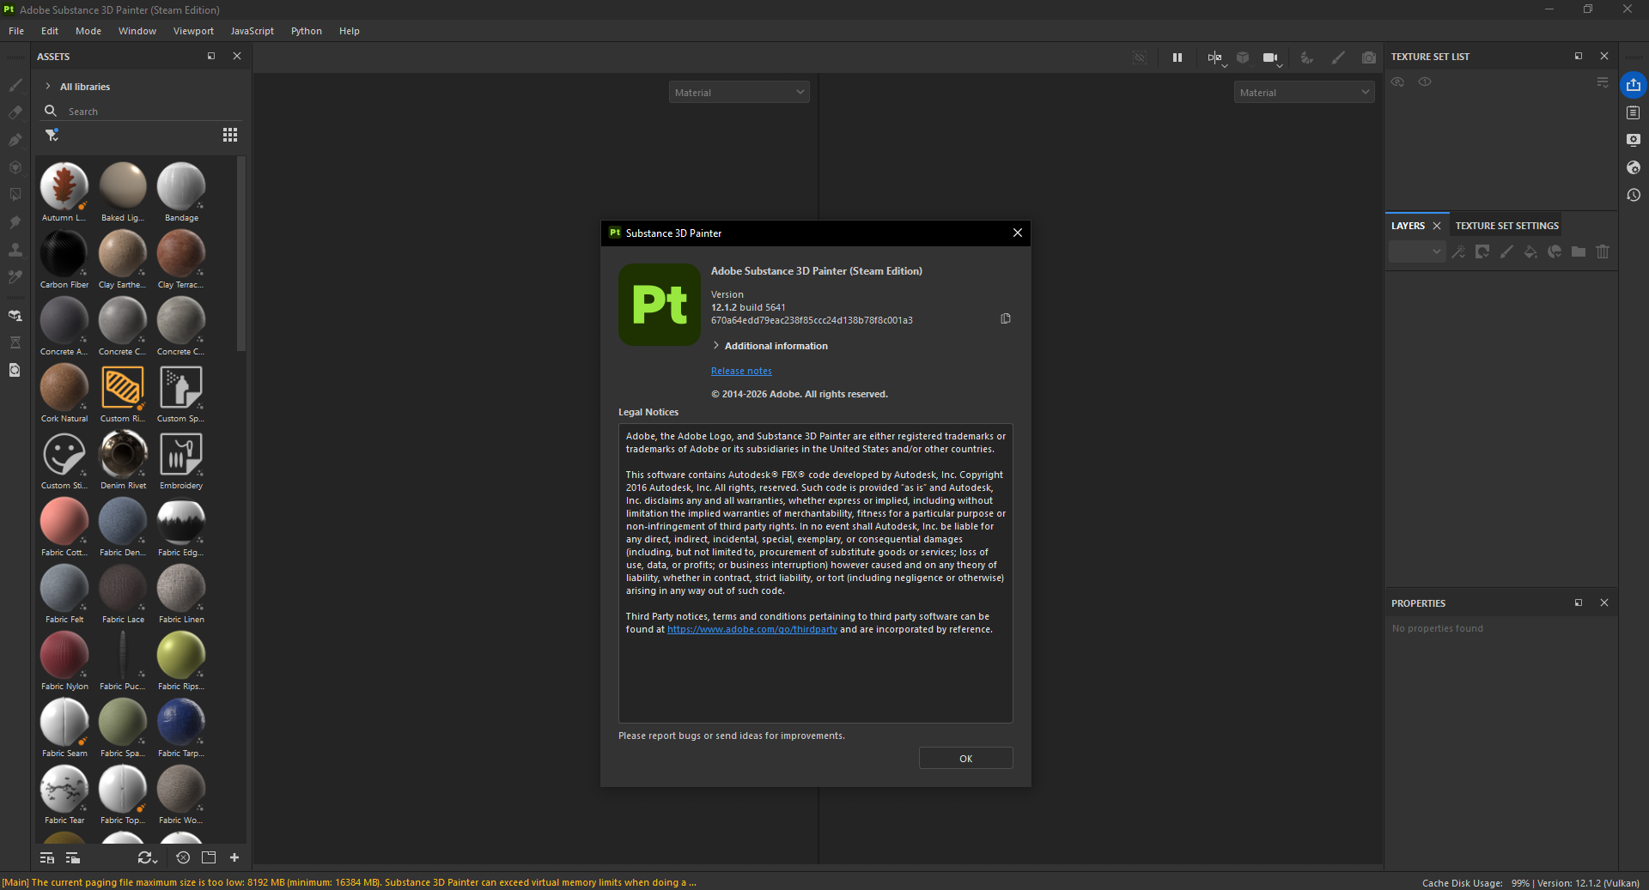Switch assets grid view size
The width and height of the screenshot is (1649, 890).
[230, 135]
